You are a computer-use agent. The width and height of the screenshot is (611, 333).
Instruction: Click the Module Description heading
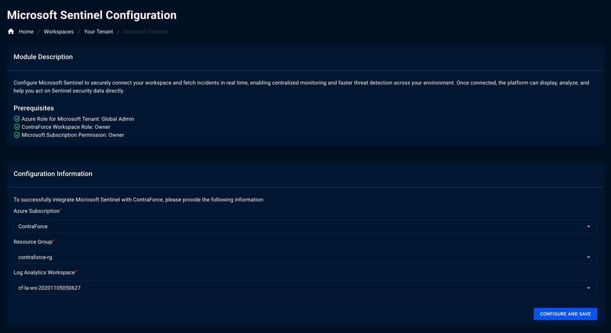pos(43,57)
